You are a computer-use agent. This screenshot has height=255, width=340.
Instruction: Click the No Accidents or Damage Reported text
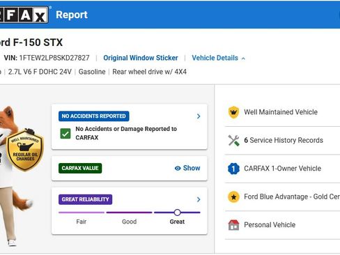(x=126, y=133)
